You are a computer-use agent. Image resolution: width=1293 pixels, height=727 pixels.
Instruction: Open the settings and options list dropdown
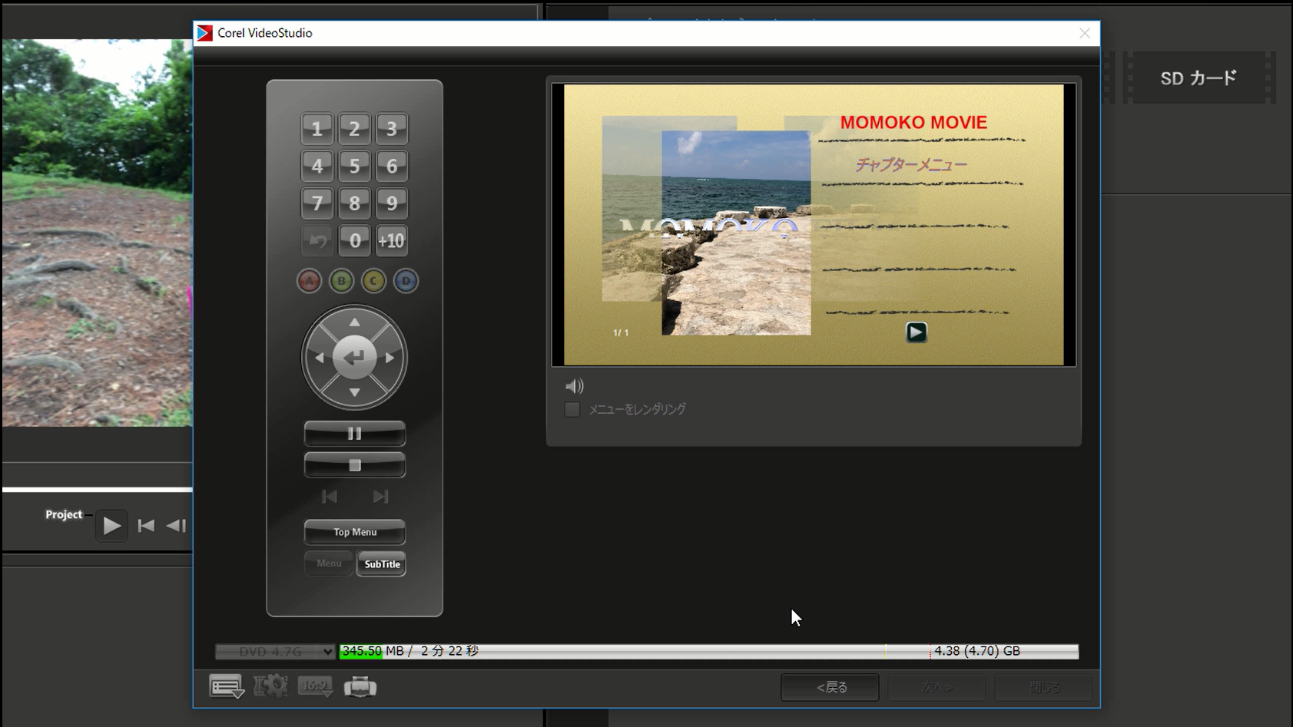point(227,686)
